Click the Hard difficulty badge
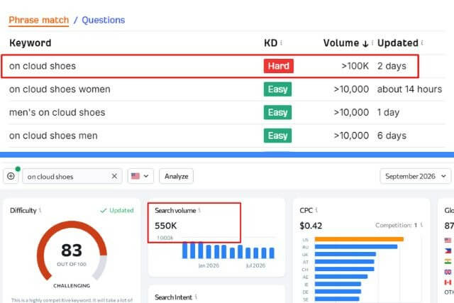Viewport: 454px width, 303px height. (x=279, y=66)
